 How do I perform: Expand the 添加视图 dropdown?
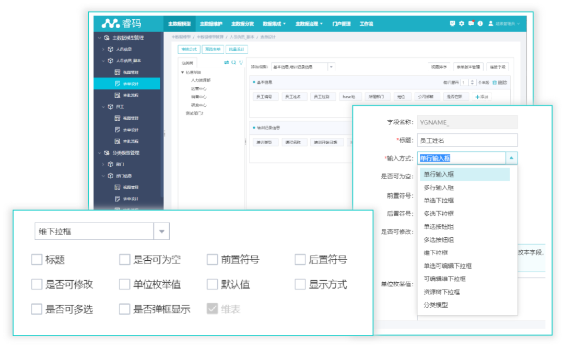click(x=331, y=67)
